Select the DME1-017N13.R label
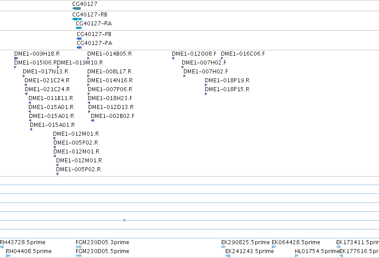The image size is (379, 258). (x=45, y=72)
